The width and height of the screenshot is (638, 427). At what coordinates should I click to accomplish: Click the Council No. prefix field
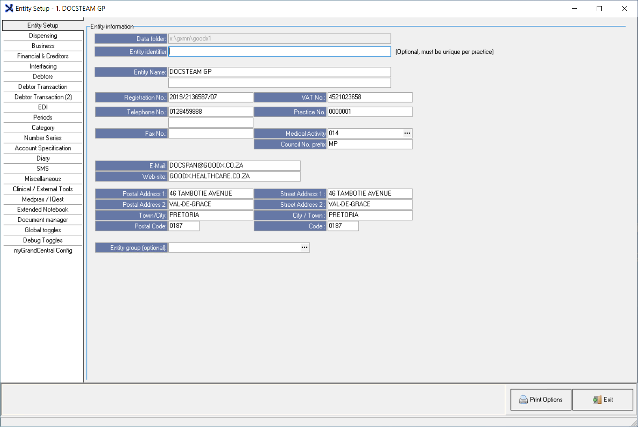[370, 144]
